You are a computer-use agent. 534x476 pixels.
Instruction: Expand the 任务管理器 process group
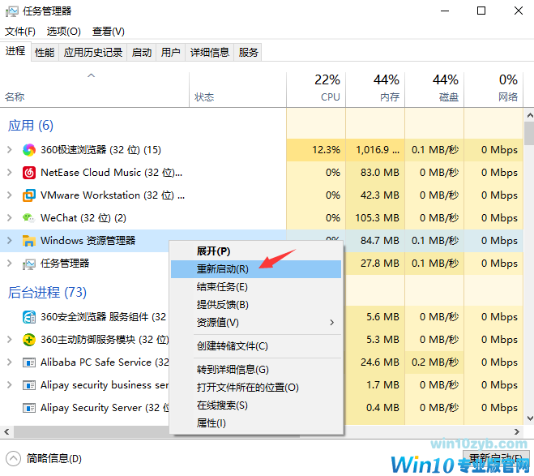[x=10, y=263]
